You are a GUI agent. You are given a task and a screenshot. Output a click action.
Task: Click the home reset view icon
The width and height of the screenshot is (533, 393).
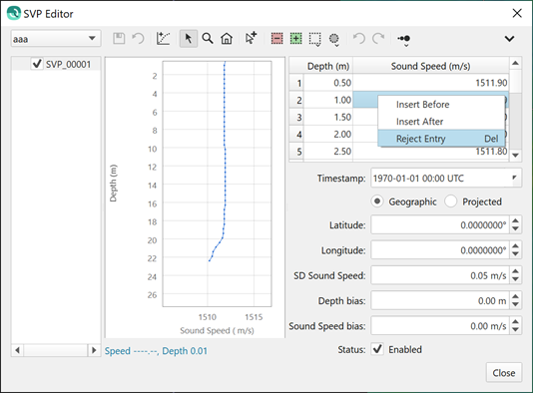[227, 39]
